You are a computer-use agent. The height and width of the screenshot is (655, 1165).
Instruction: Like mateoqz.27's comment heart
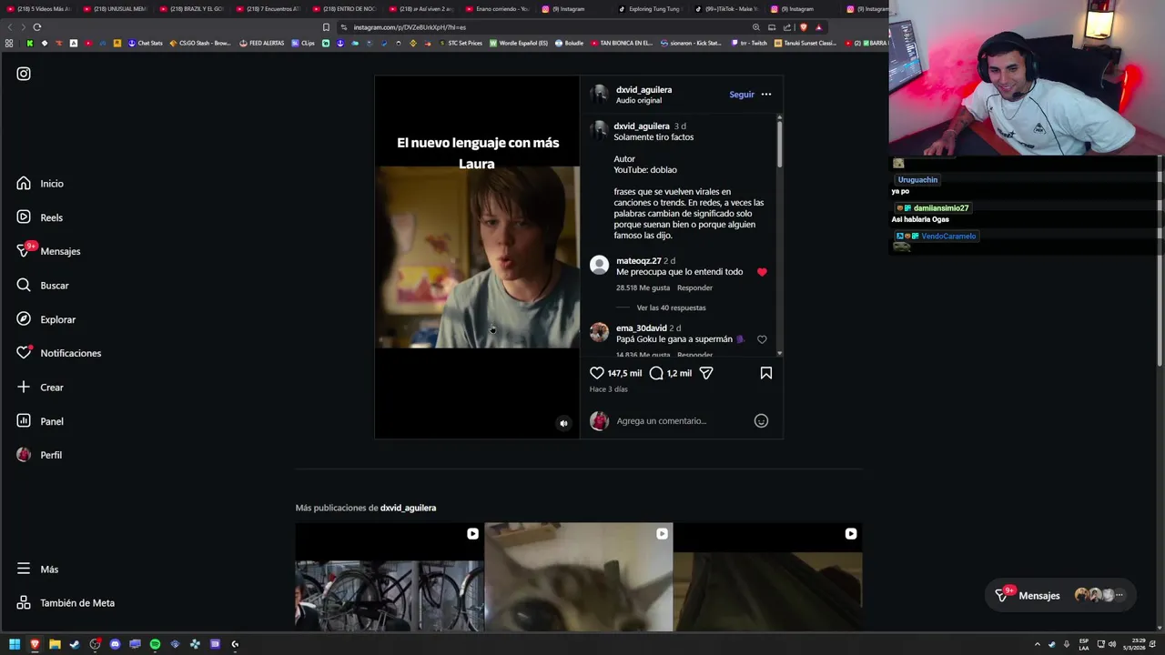pyautogui.click(x=762, y=272)
